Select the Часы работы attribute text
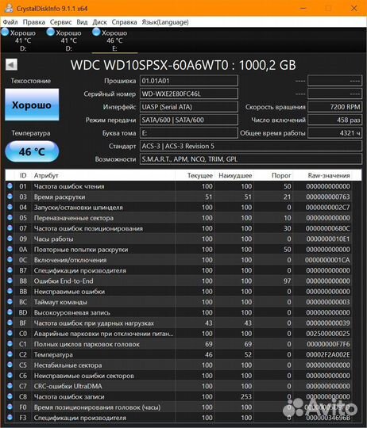This screenshot has height=428, width=367. coord(53,239)
